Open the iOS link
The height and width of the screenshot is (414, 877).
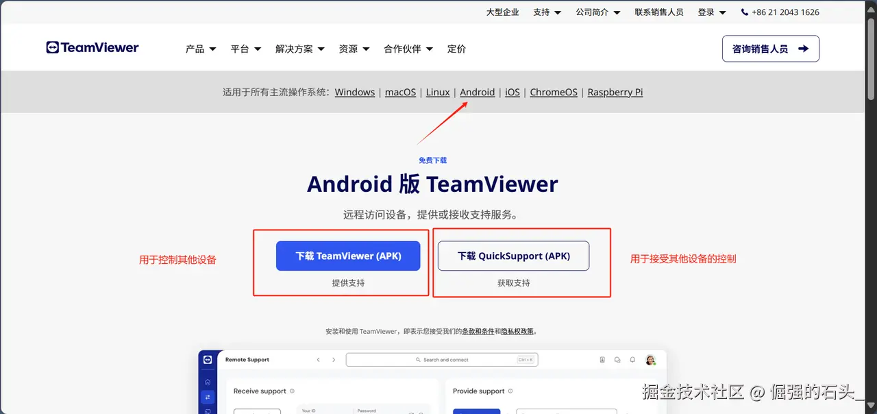[512, 92]
